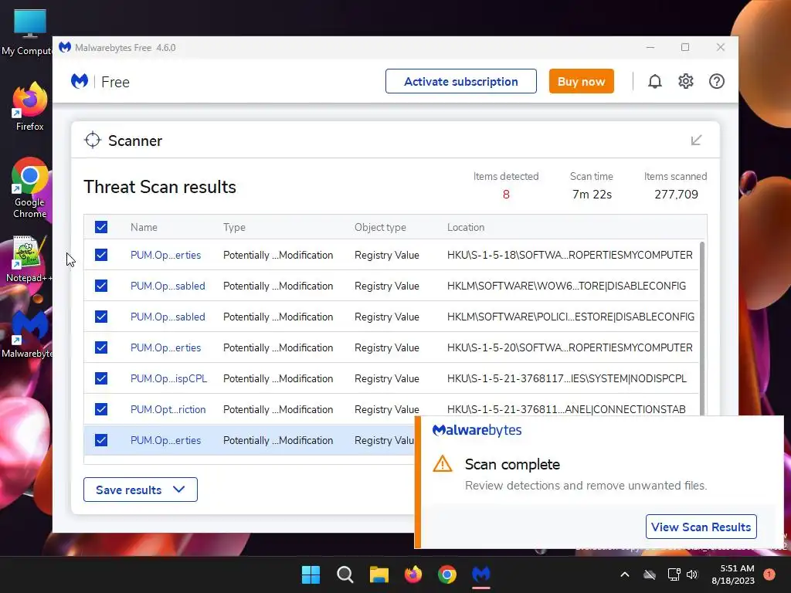Sort results by Name column
The image size is (791, 593).
tap(144, 228)
